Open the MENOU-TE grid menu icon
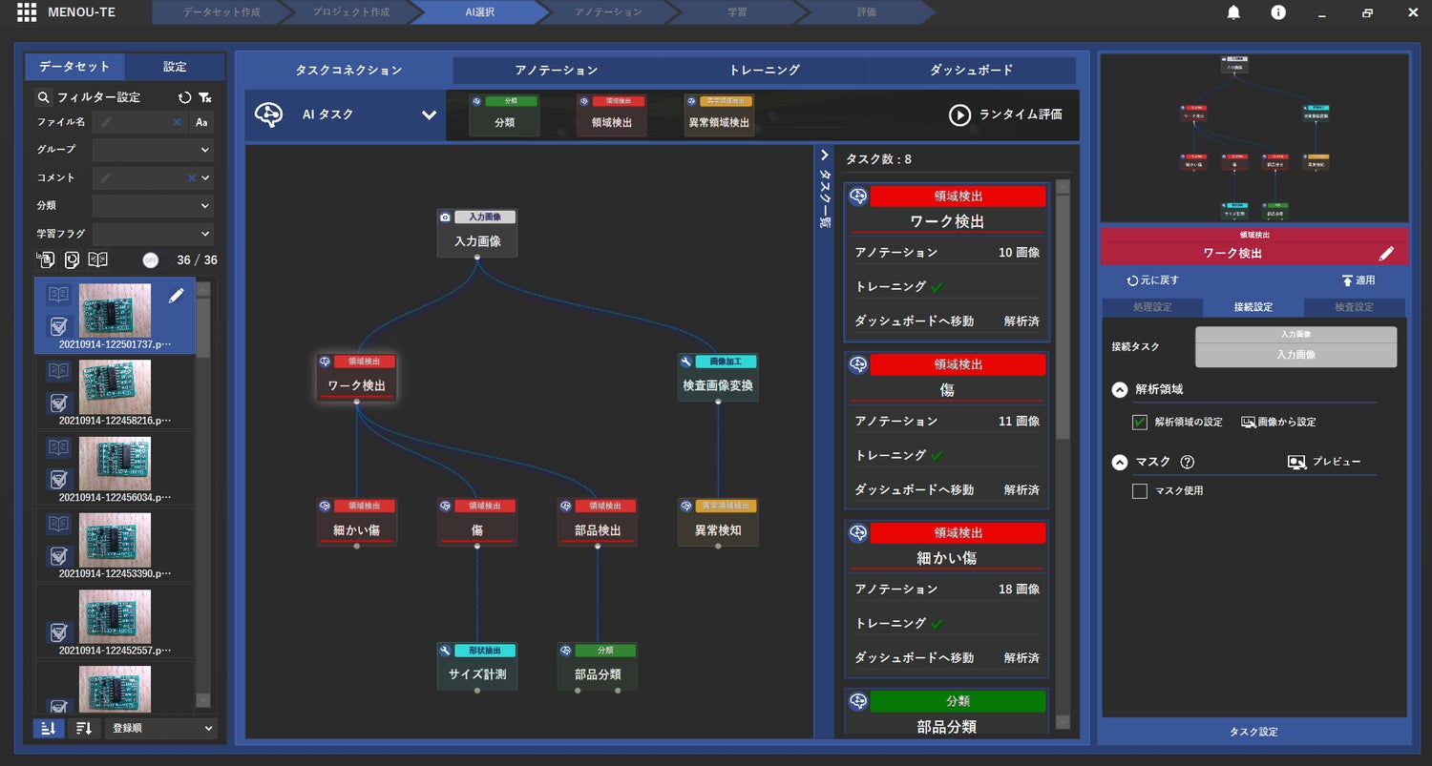1432x766 pixels. click(x=27, y=13)
